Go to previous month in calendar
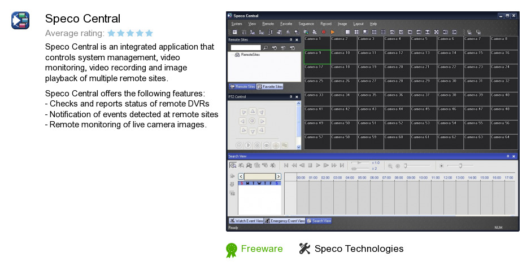The width and height of the screenshot is (531, 275). 241,176
